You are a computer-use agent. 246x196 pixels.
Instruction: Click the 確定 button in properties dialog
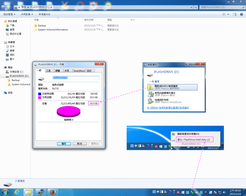click(x=64, y=143)
